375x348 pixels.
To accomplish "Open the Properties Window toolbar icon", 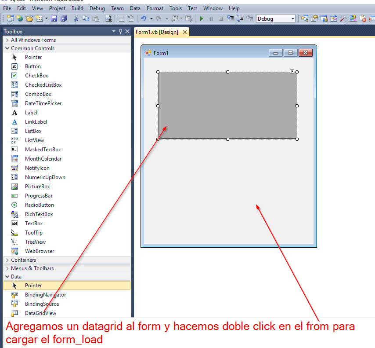I will tap(314, 18).
